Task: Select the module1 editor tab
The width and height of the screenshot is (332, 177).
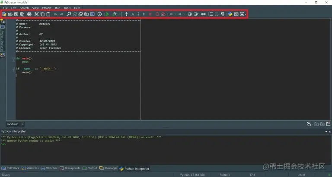Action: (13, 124)
